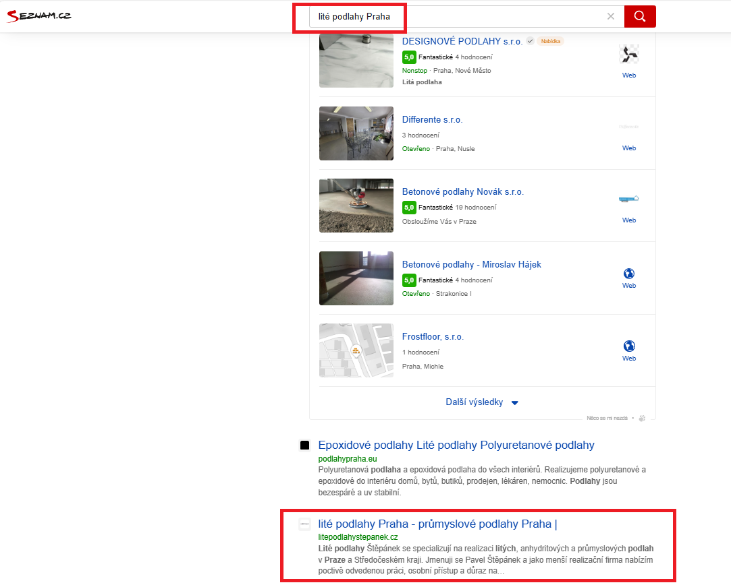Click the map thumbnail for Frostfloor
This screenshot has height=587, width=731.
pos(356,350)
